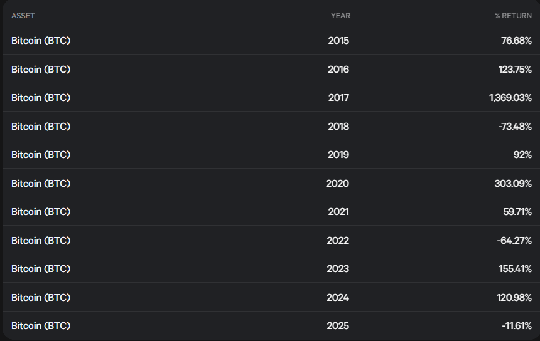Click the 1,369.03% return value
The height and width of the screenshot is (341, 540).
pyautogui.click(x=510, y=98)
